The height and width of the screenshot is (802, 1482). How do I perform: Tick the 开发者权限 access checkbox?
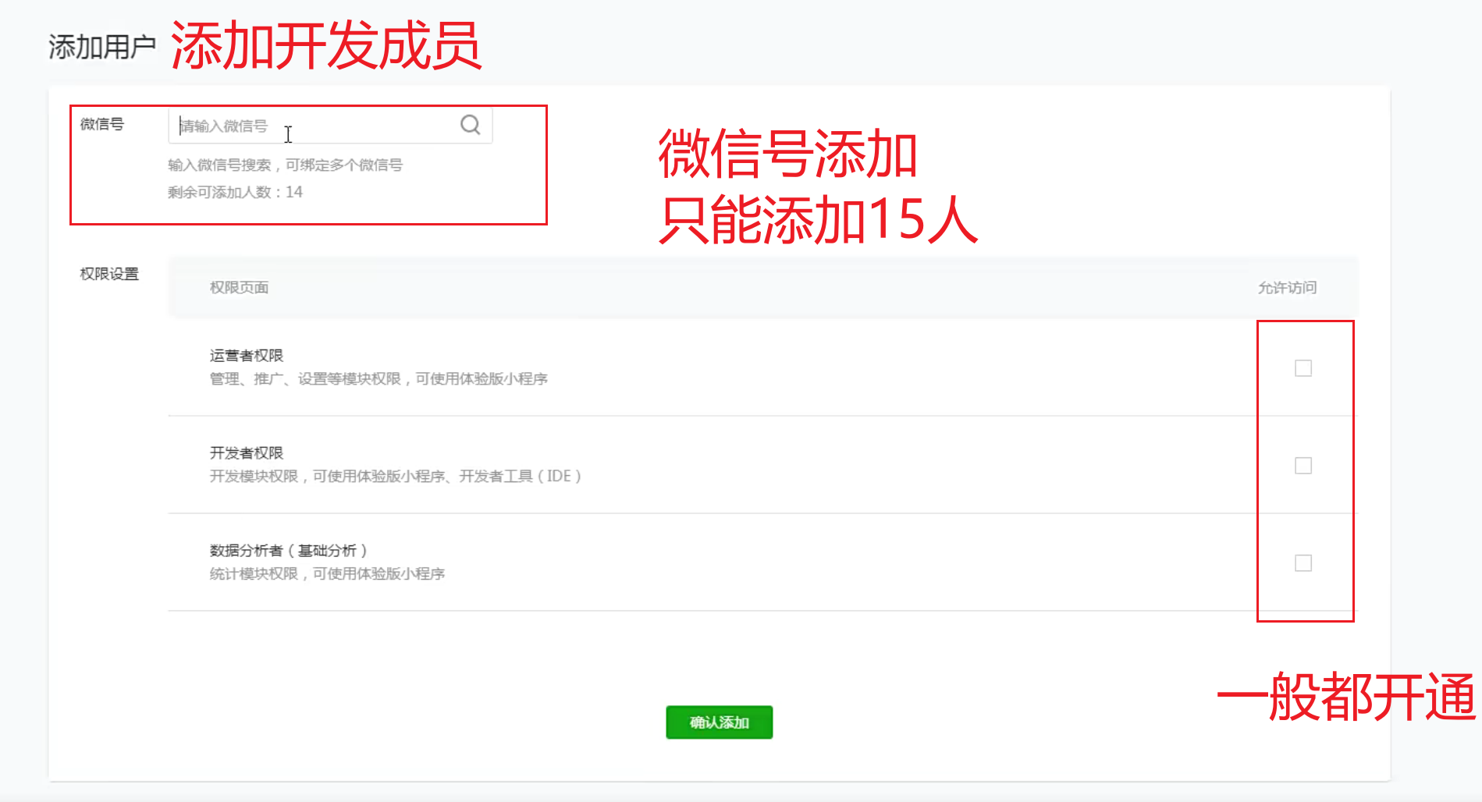[x=1303, y=466]
